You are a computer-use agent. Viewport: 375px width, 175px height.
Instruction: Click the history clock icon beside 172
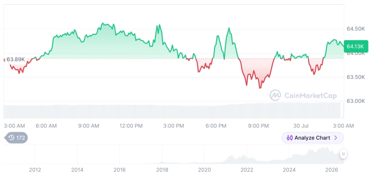point(11,137)
